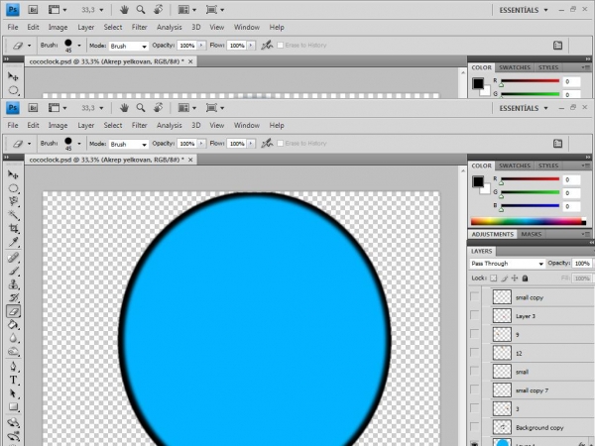Open the ESSENTIALS workspace dropdown in the lower window
The width and height of the screenshot is (595, 446).
coord(524,108)
